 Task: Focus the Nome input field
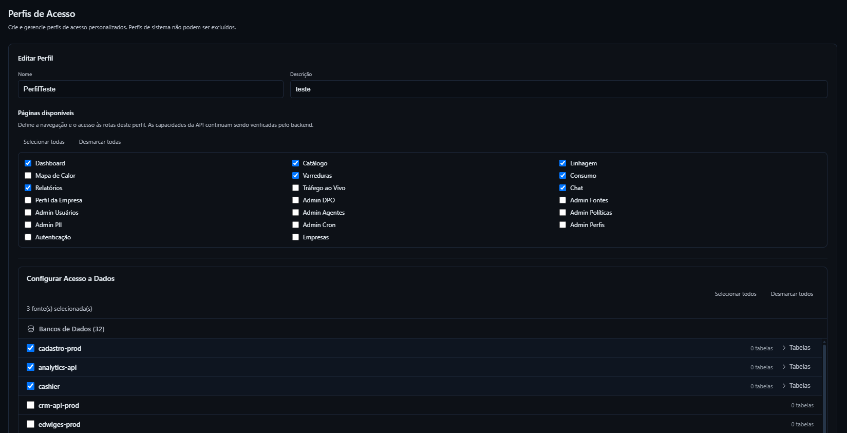tap(150, 89)
